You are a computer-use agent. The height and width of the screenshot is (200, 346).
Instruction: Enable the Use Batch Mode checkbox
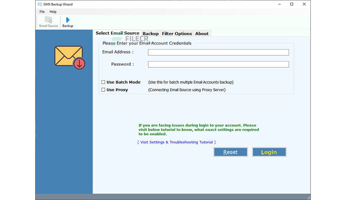[103, 82]
